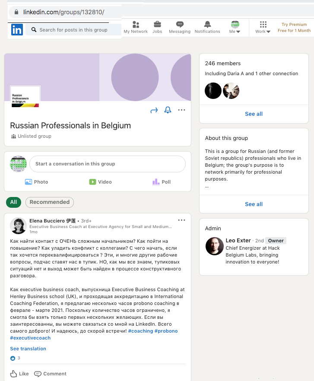The height and width of the screenshot is (381, 314).
Task: Expand the Work apps dropdown
Action: 263,27
